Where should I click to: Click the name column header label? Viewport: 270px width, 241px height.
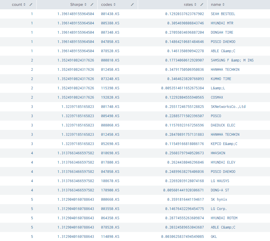pyautogui.click(x=216, y=5)
